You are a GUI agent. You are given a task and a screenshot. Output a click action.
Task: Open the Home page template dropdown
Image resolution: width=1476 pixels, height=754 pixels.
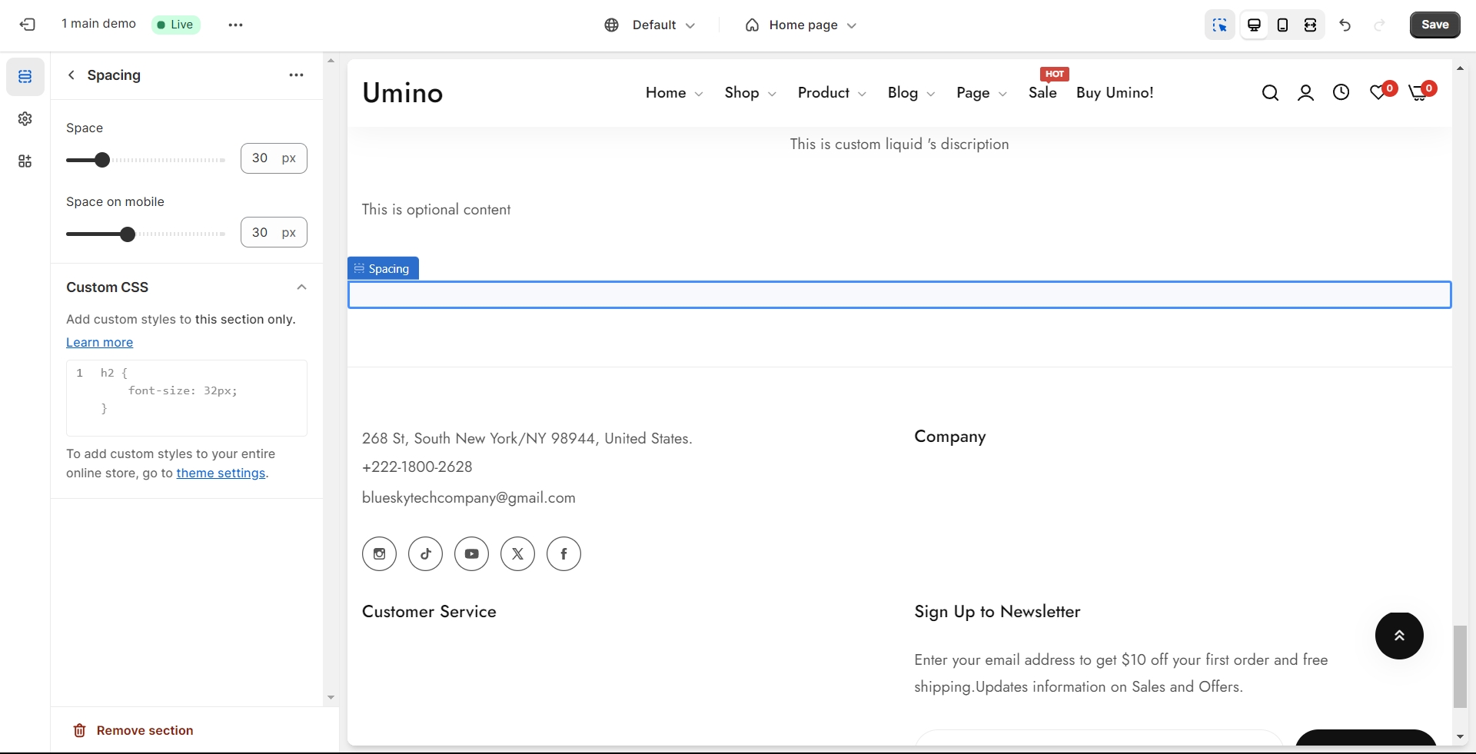coord(800,25)
